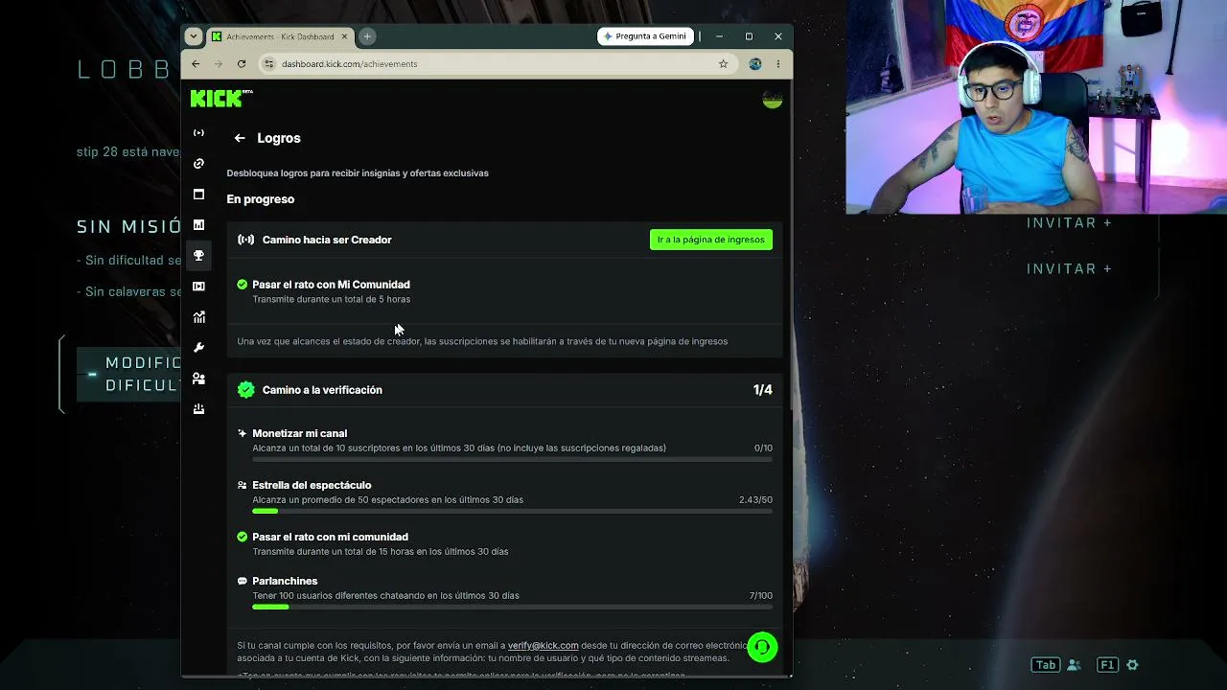The width and height of the screenshot is (1227, 690).
Task: Open the Chrome three-dot menu
Action: tap(778, 64)
